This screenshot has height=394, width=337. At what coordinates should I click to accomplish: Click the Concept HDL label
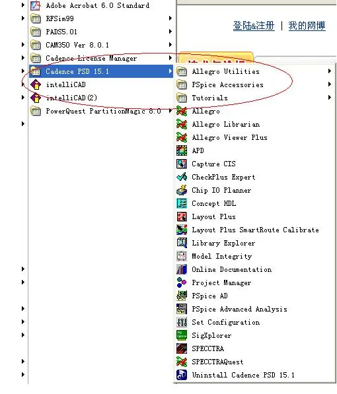(x=213, y=203)
